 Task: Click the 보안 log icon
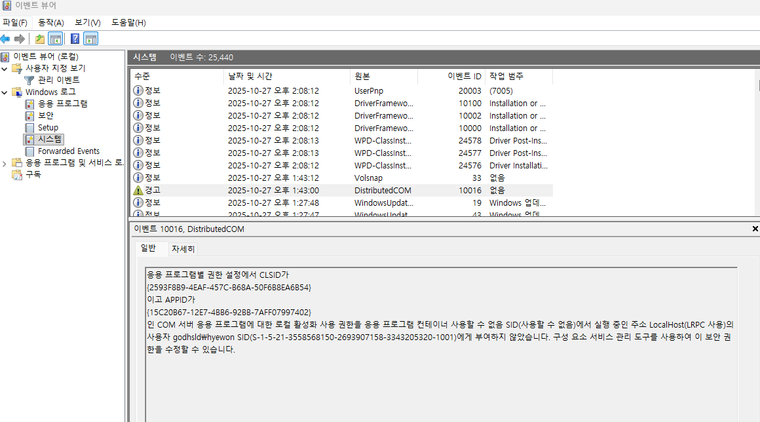pos(29,116)
